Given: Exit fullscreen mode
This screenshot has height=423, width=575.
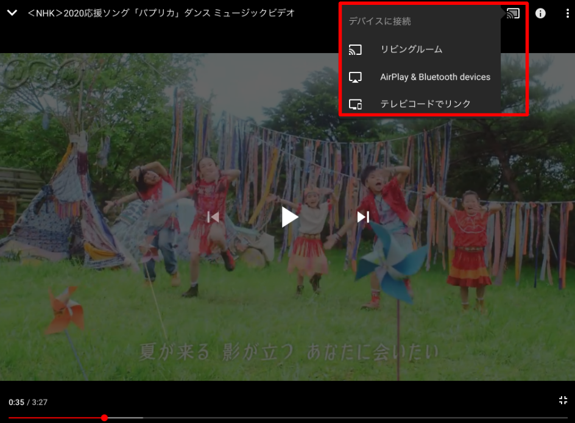Looking at the screenshot, I should 563,400.
